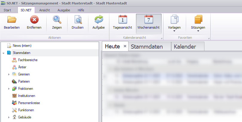Open the Kalenderansicht group dialog launcher
This screenshot has height=122, width=242.
(162, 38)
